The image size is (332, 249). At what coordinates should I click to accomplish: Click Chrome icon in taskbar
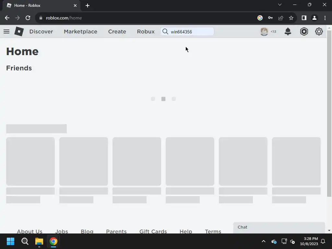click(x=53, y=241)
